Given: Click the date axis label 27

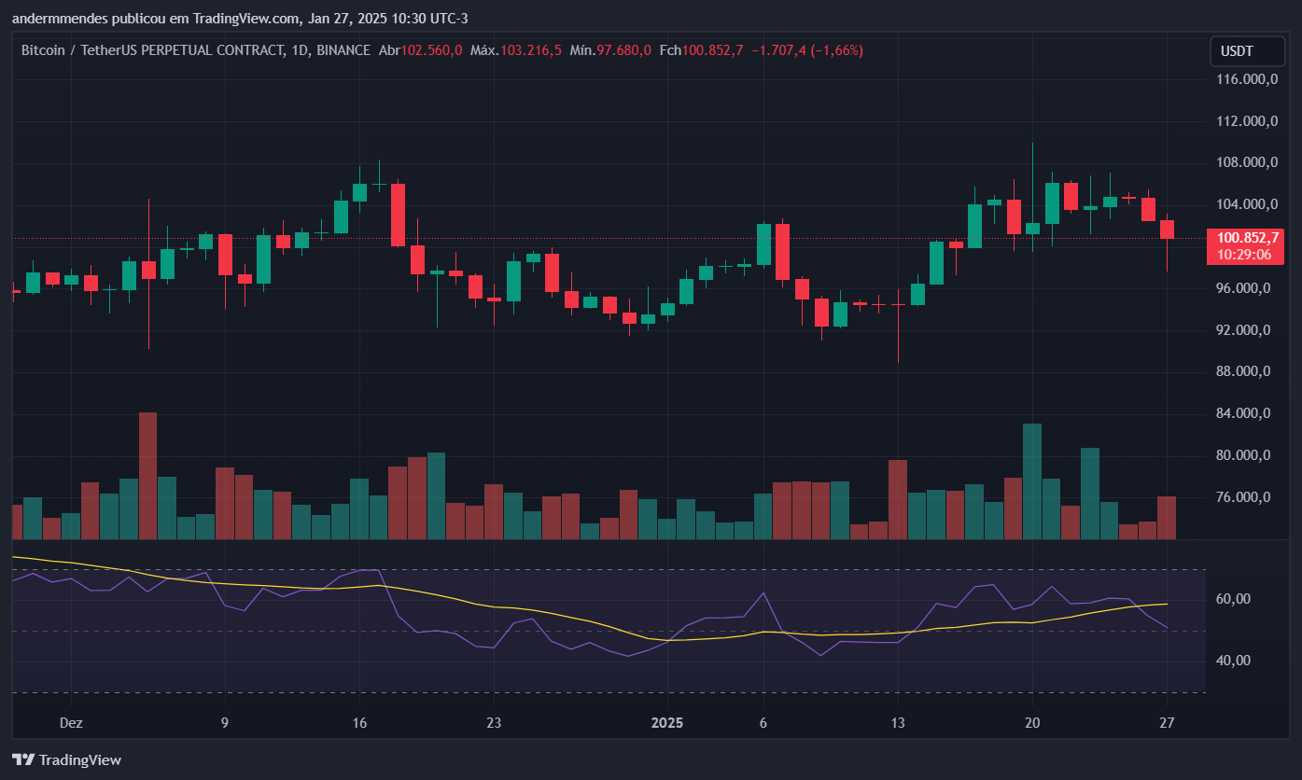Looking at the screenshot, I should pos(1167,723).
